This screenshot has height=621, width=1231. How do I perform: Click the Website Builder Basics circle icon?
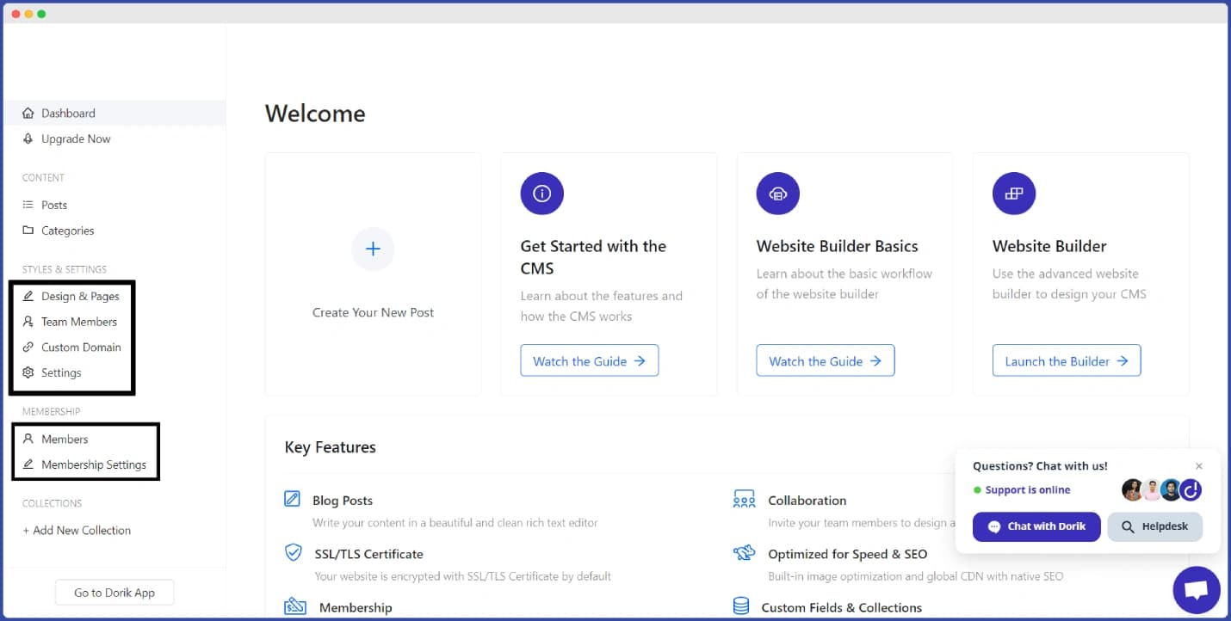pos(778,194)
